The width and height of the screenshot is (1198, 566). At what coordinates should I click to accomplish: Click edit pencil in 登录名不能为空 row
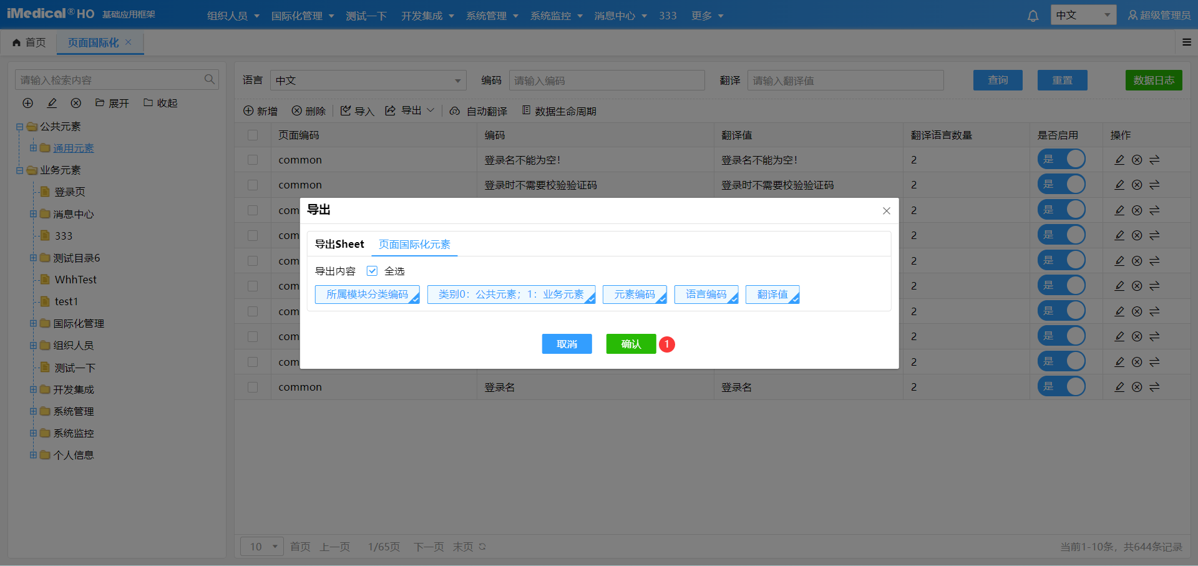[1119, 160]
